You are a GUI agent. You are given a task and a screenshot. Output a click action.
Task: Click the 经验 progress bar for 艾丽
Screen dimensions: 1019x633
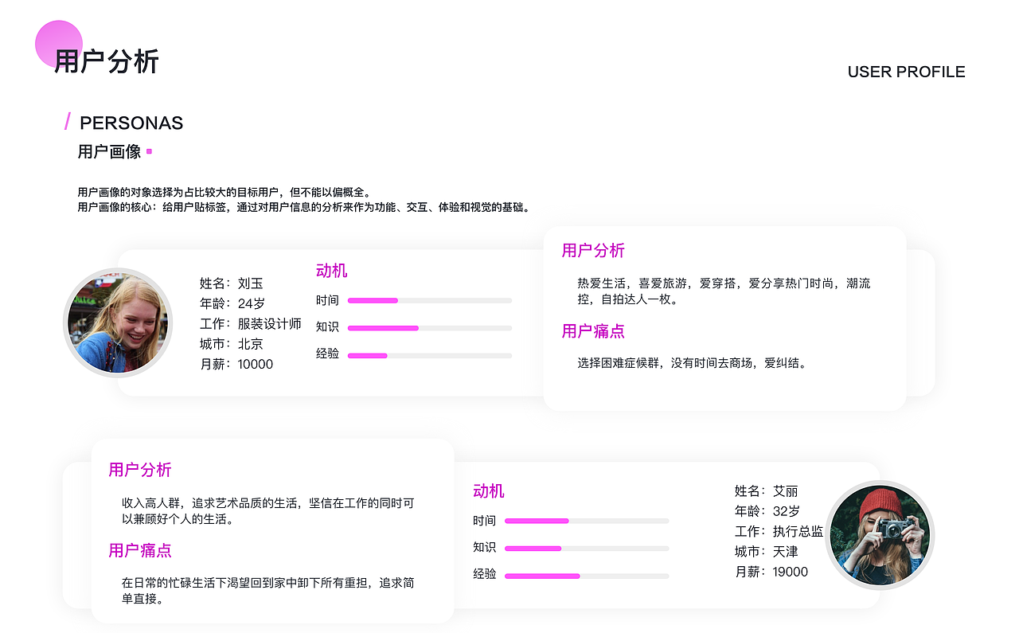coord(587,576)
